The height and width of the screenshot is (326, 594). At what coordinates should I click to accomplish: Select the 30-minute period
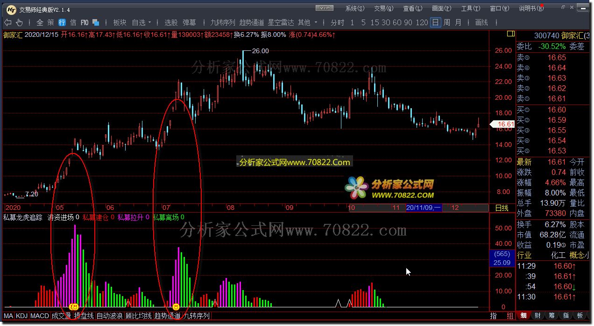[386, 22]
